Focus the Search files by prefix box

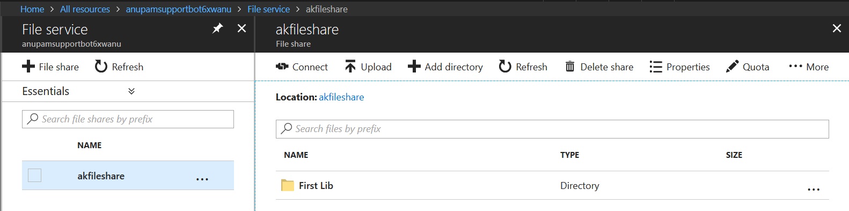(552, 129)
